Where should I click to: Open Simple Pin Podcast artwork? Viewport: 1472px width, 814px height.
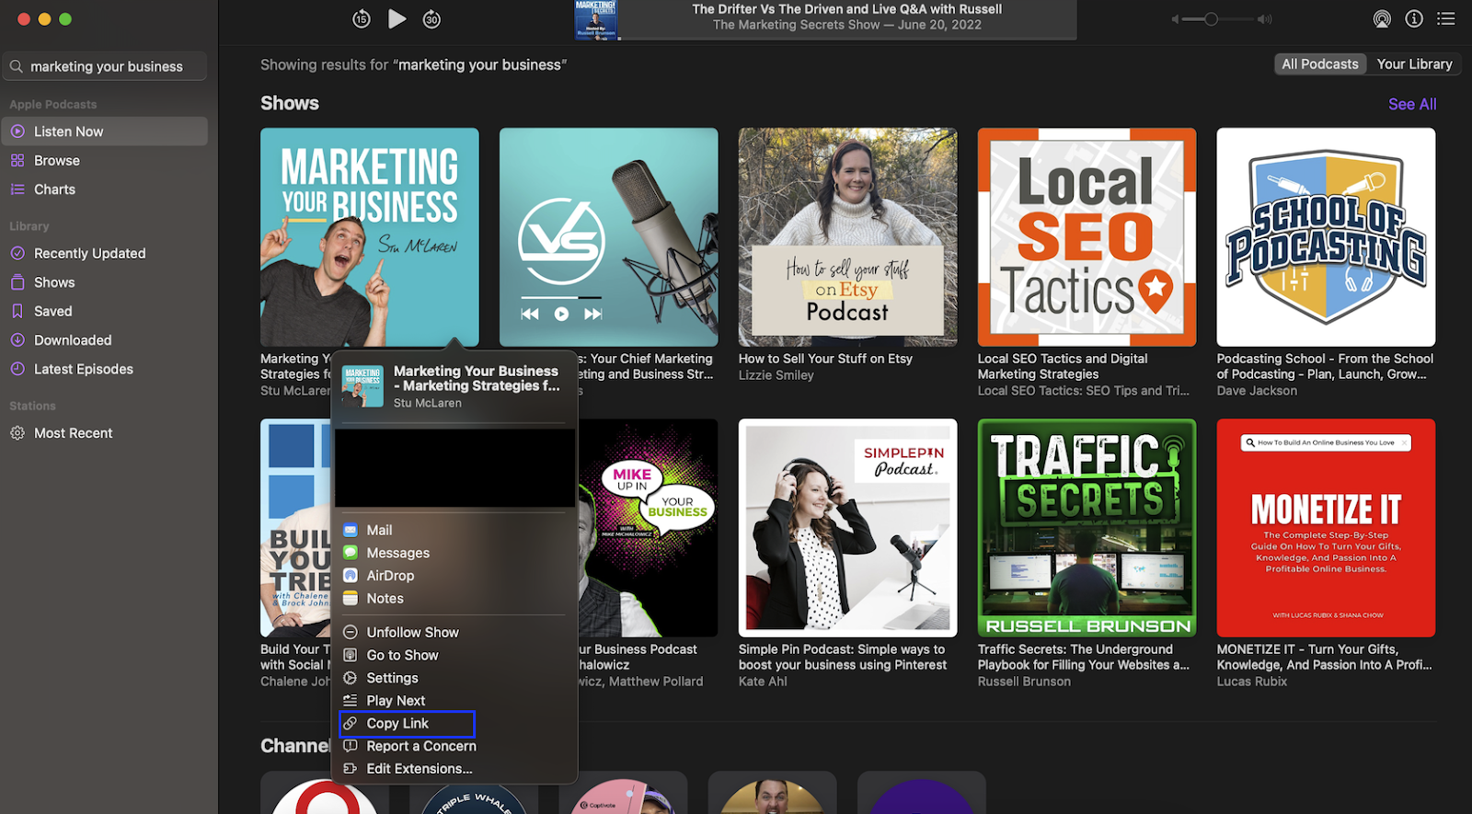[x=847, y=528]
